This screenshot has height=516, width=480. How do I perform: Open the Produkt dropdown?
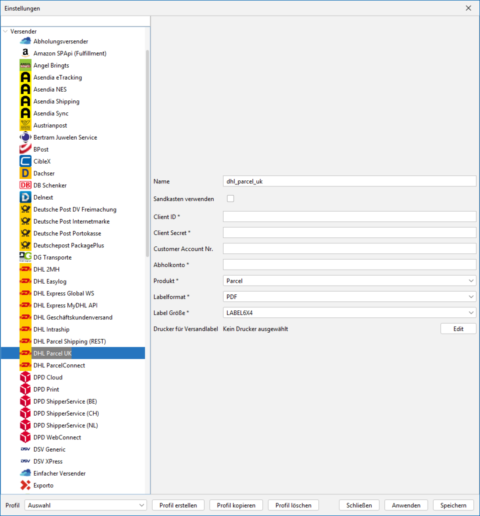[349, 281]
